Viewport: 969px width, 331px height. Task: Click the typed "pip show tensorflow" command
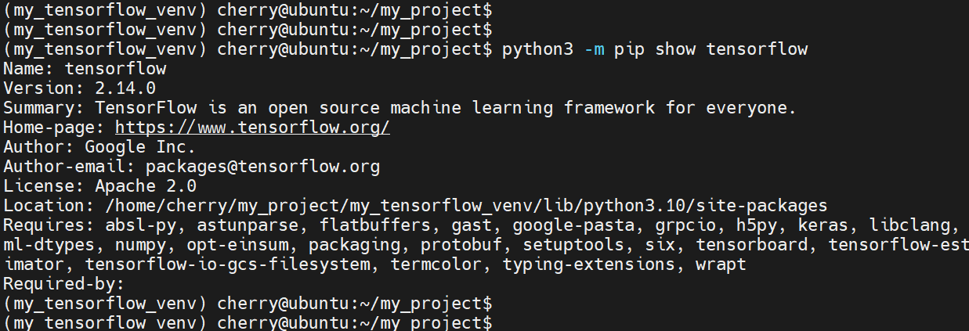[710, 49]
